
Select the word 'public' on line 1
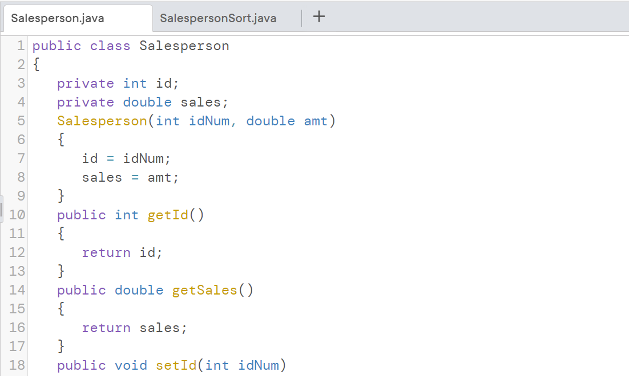coord(57,46)
